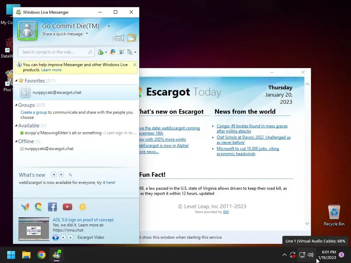Open AOL 5.0 sign on proof of concept link
The height and width of the screenshot is (263, 351).
[83, 220]
